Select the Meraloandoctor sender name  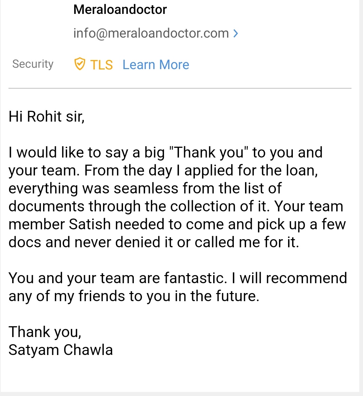[x=120, y=9]
